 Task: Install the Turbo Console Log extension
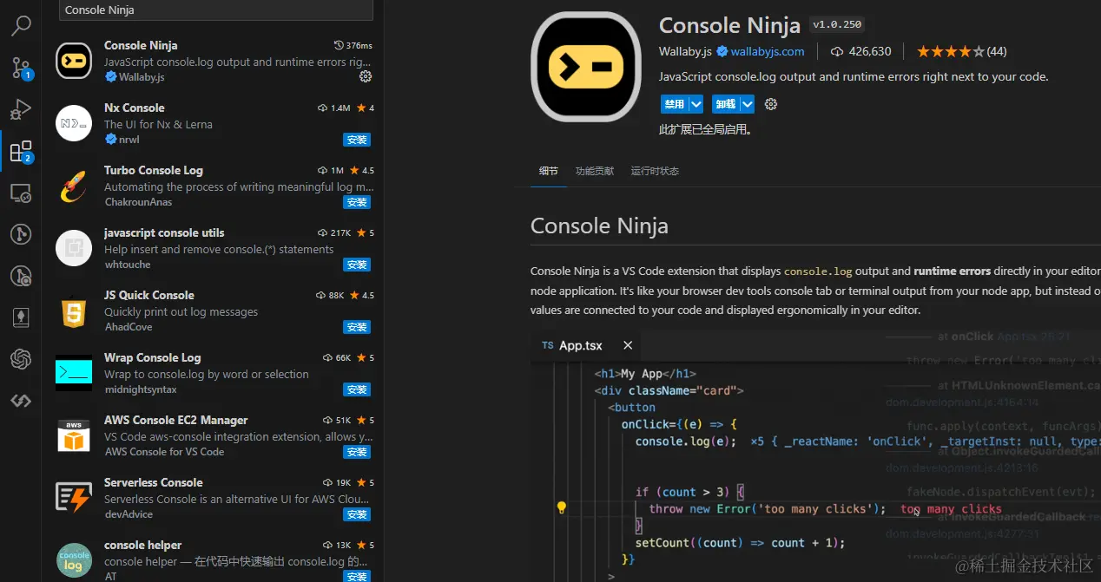tap(357, 202)
